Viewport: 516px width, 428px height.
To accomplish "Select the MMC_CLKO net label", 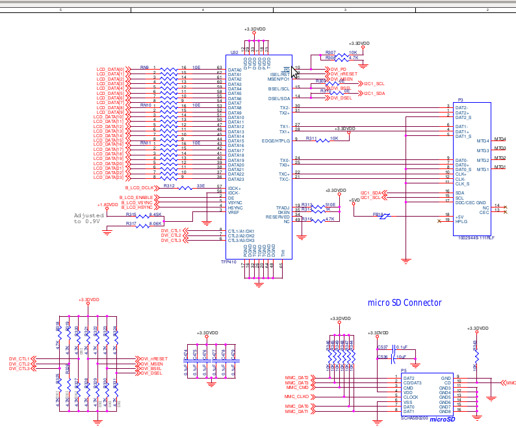I will point(297,397).
